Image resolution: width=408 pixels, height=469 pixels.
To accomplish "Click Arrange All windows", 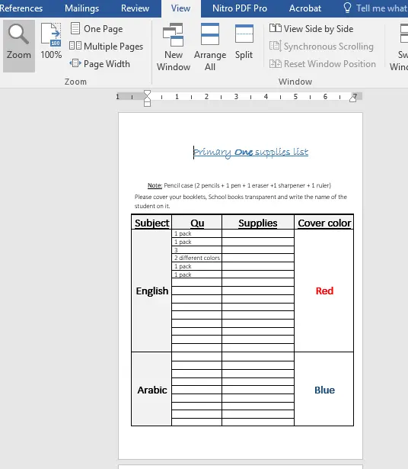I will tap(210, 47).
